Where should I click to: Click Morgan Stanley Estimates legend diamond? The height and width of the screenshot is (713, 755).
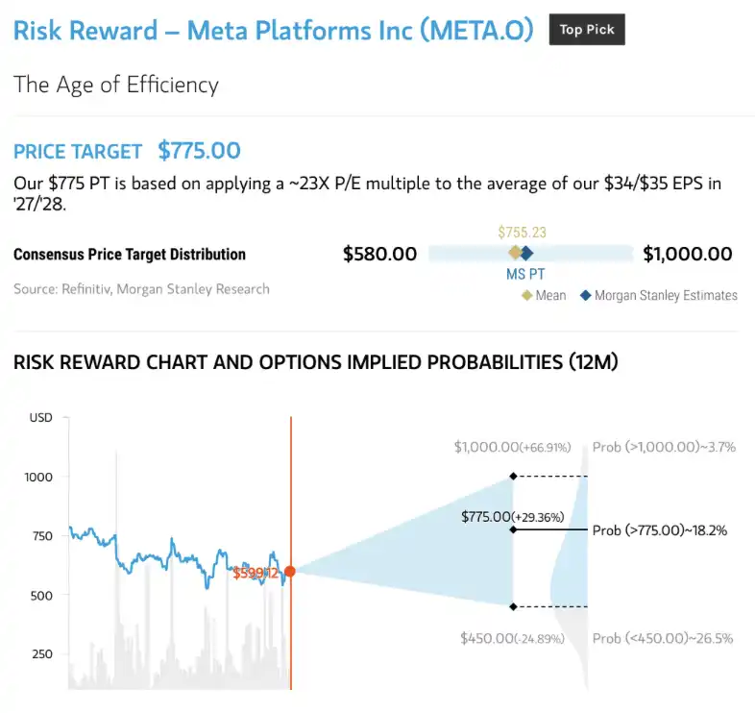tap(586, 295)
